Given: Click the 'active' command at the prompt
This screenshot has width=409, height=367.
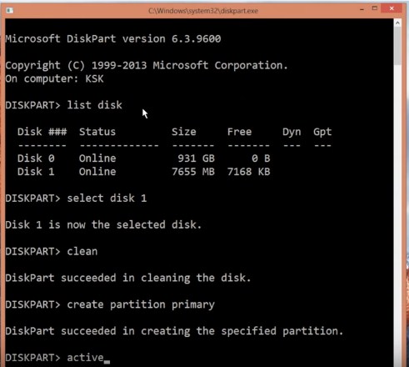Looking at the screenshot, I should point(85,358).
